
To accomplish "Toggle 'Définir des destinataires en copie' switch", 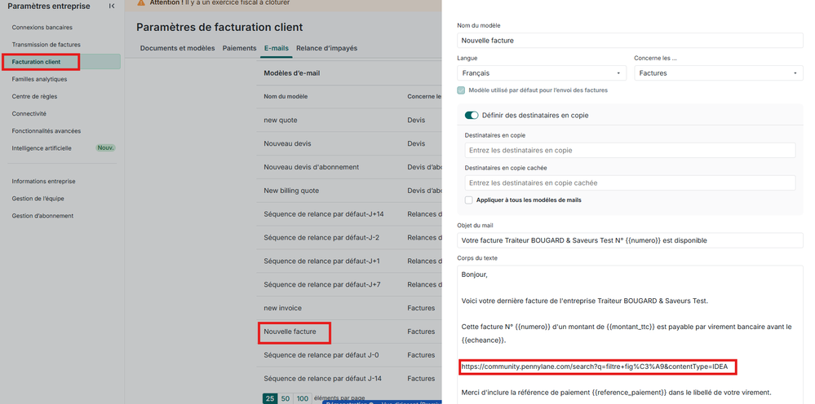I will tap(472, 116).
